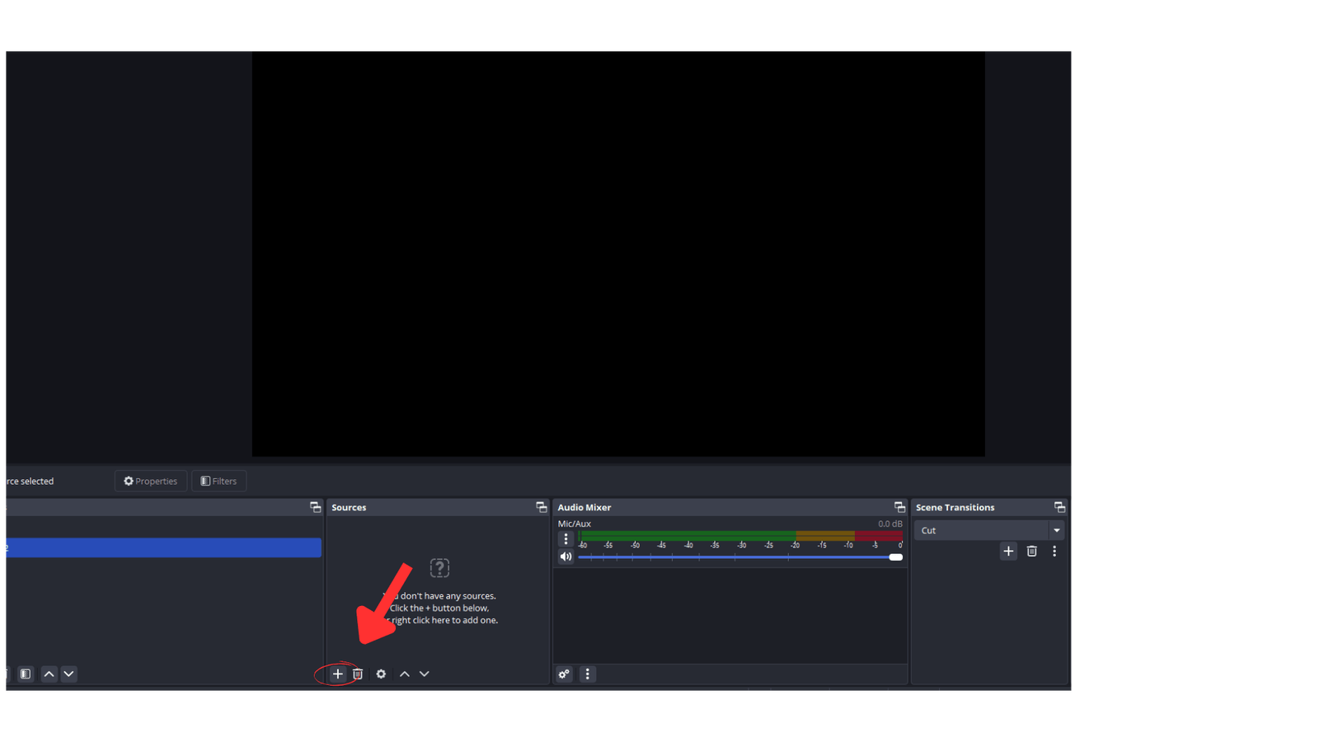Adjust the Mic/Aux volume slider handle
The width and height of the screenshot is (1319, 742).
(895, 557)
